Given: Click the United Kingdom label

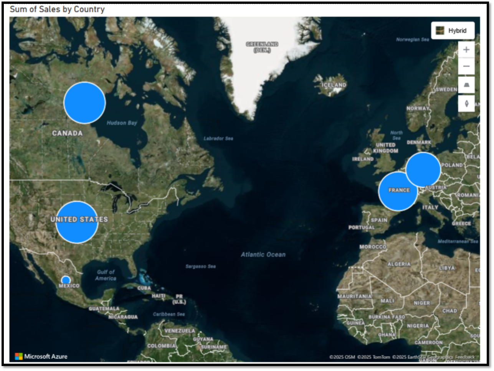Looking at the screenshot, I should 386,148.
